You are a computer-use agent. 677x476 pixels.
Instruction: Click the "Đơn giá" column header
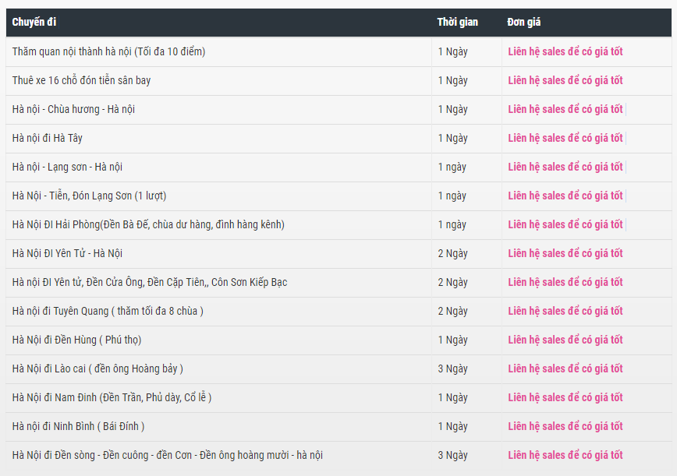click(523, 22)
